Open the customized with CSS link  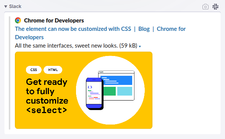[73, 29]
